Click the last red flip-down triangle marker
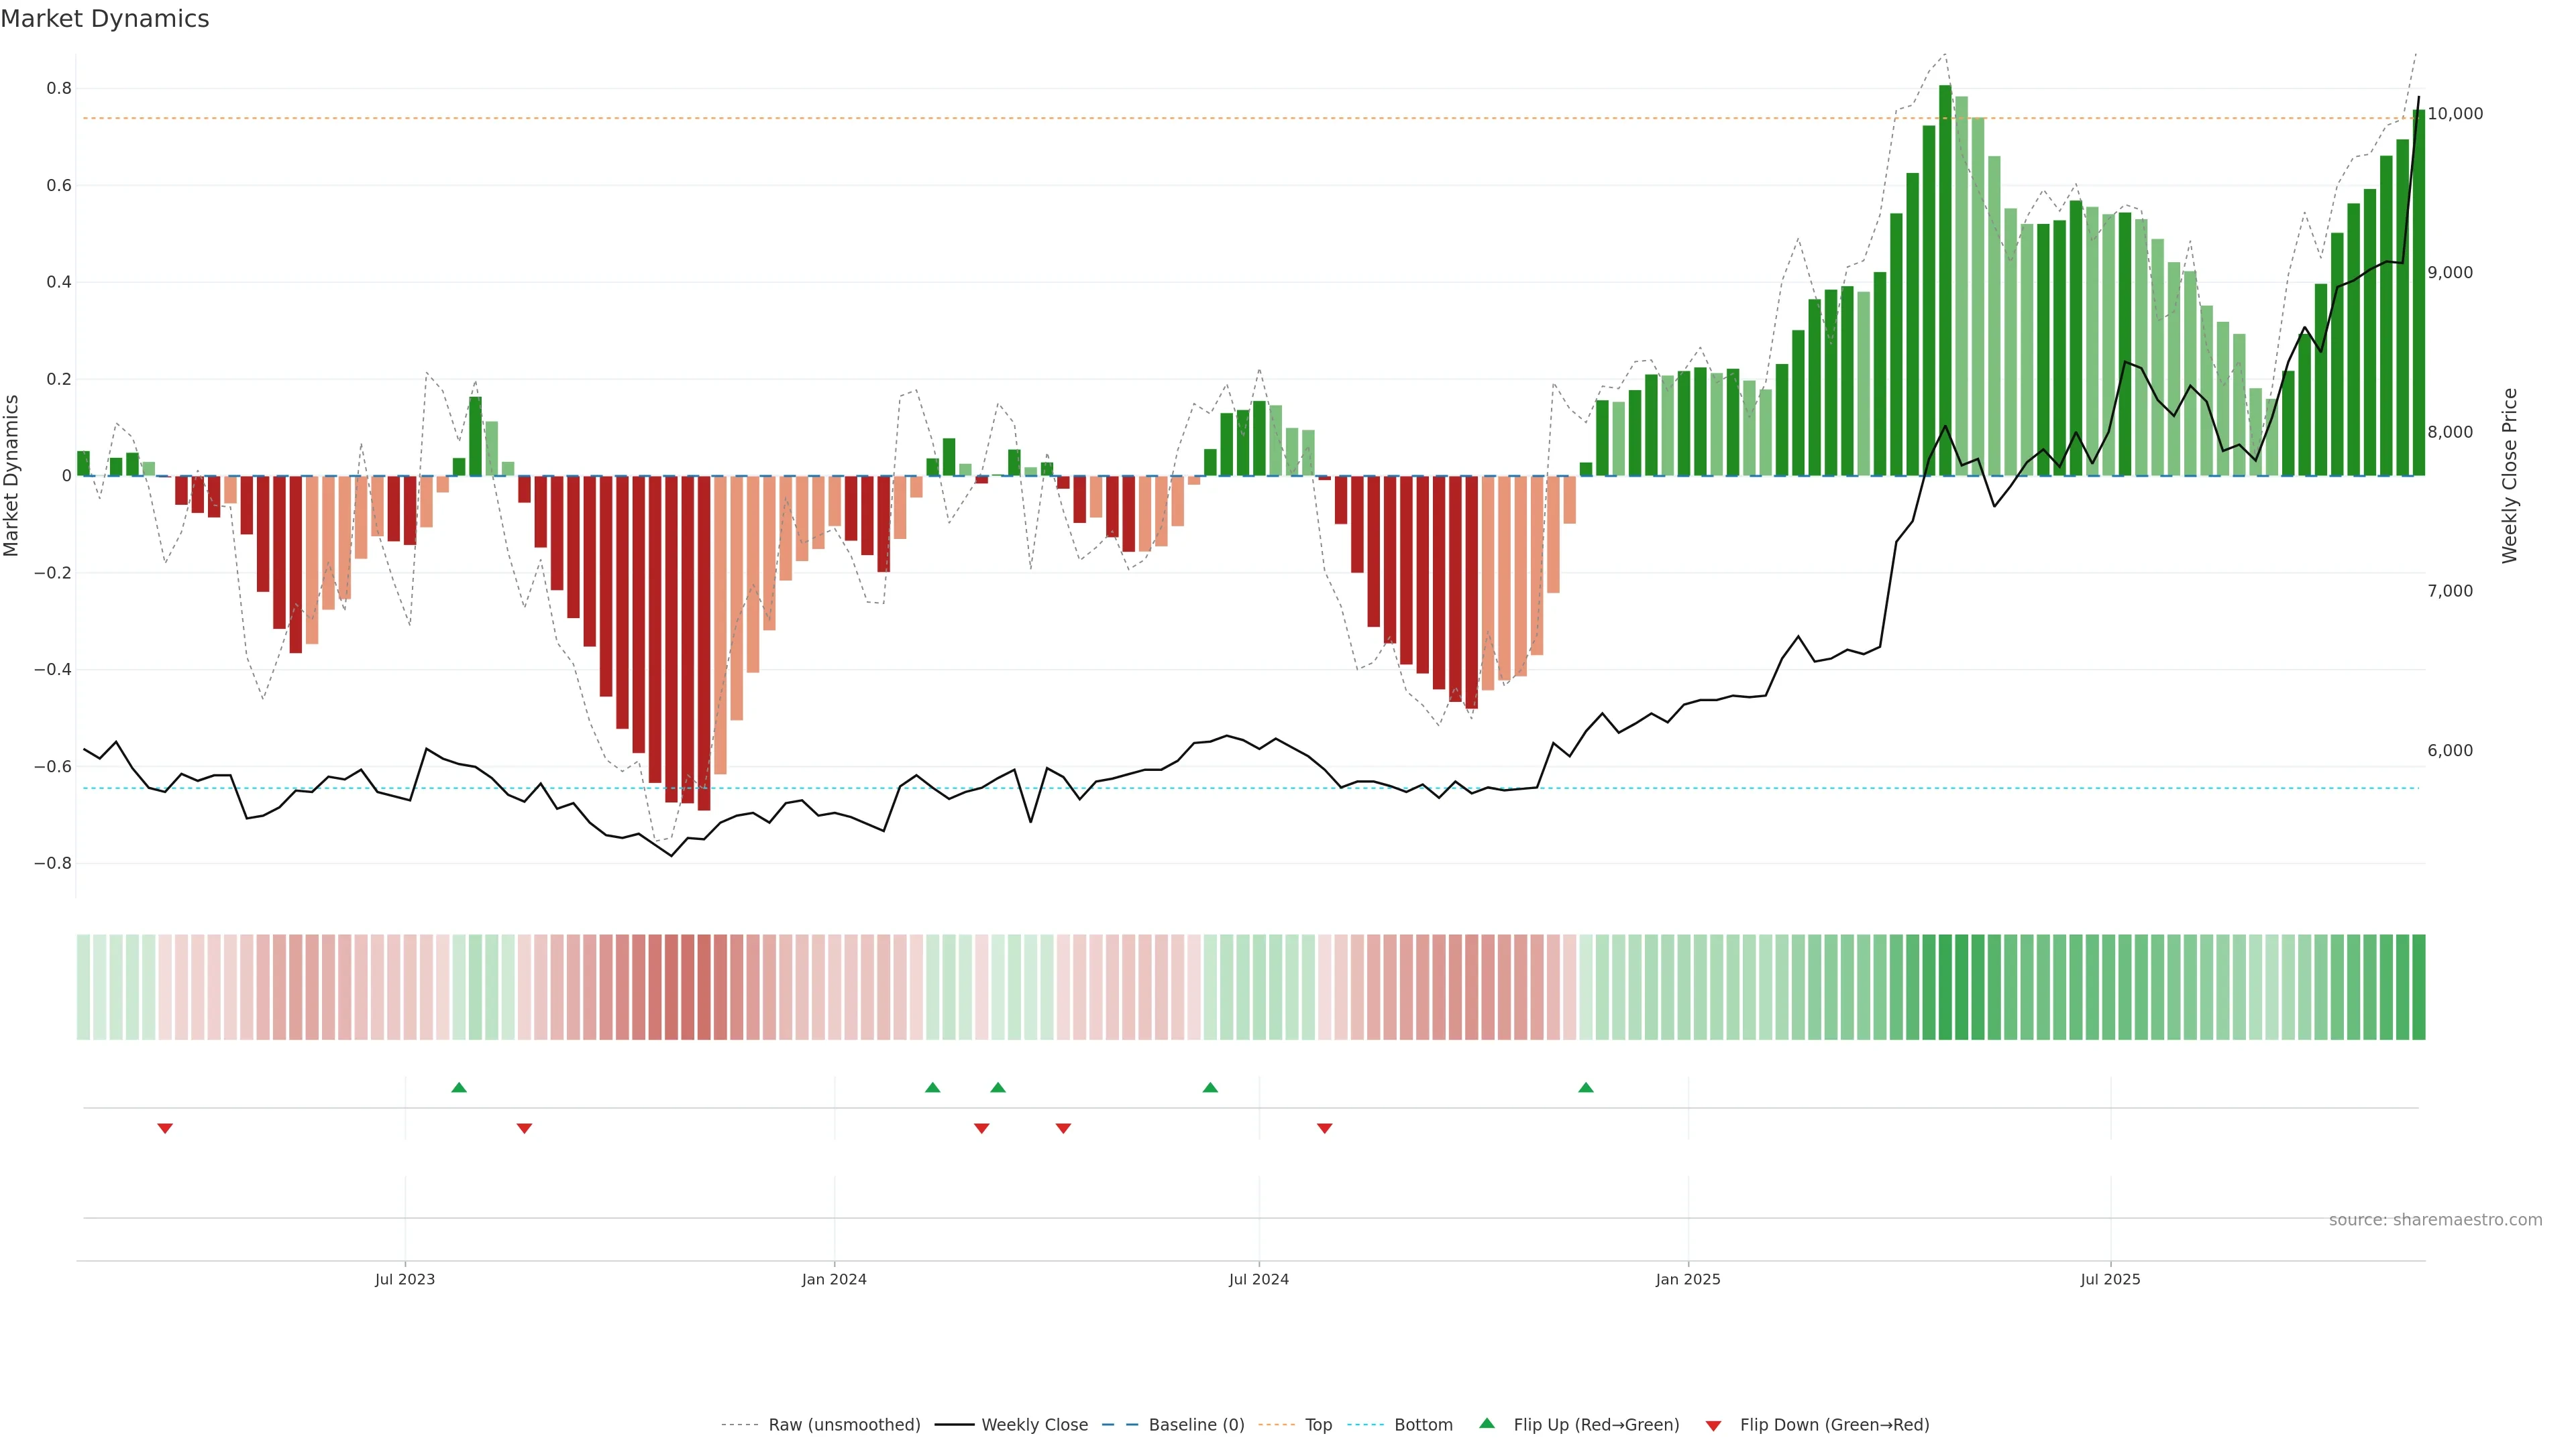 pos(1325,1128)
